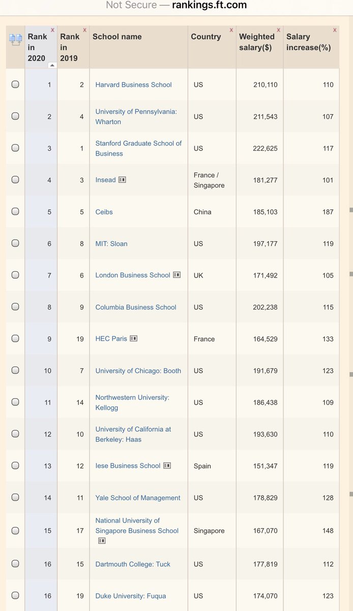This screenshot has height=611, width=353.
Task: Open profile icon next to HEC Paris
Action: point(133,339)
